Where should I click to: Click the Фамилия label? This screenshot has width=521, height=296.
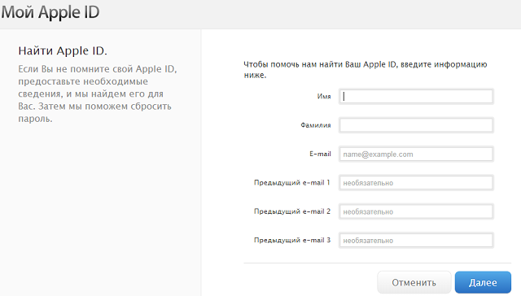point(316,125)
